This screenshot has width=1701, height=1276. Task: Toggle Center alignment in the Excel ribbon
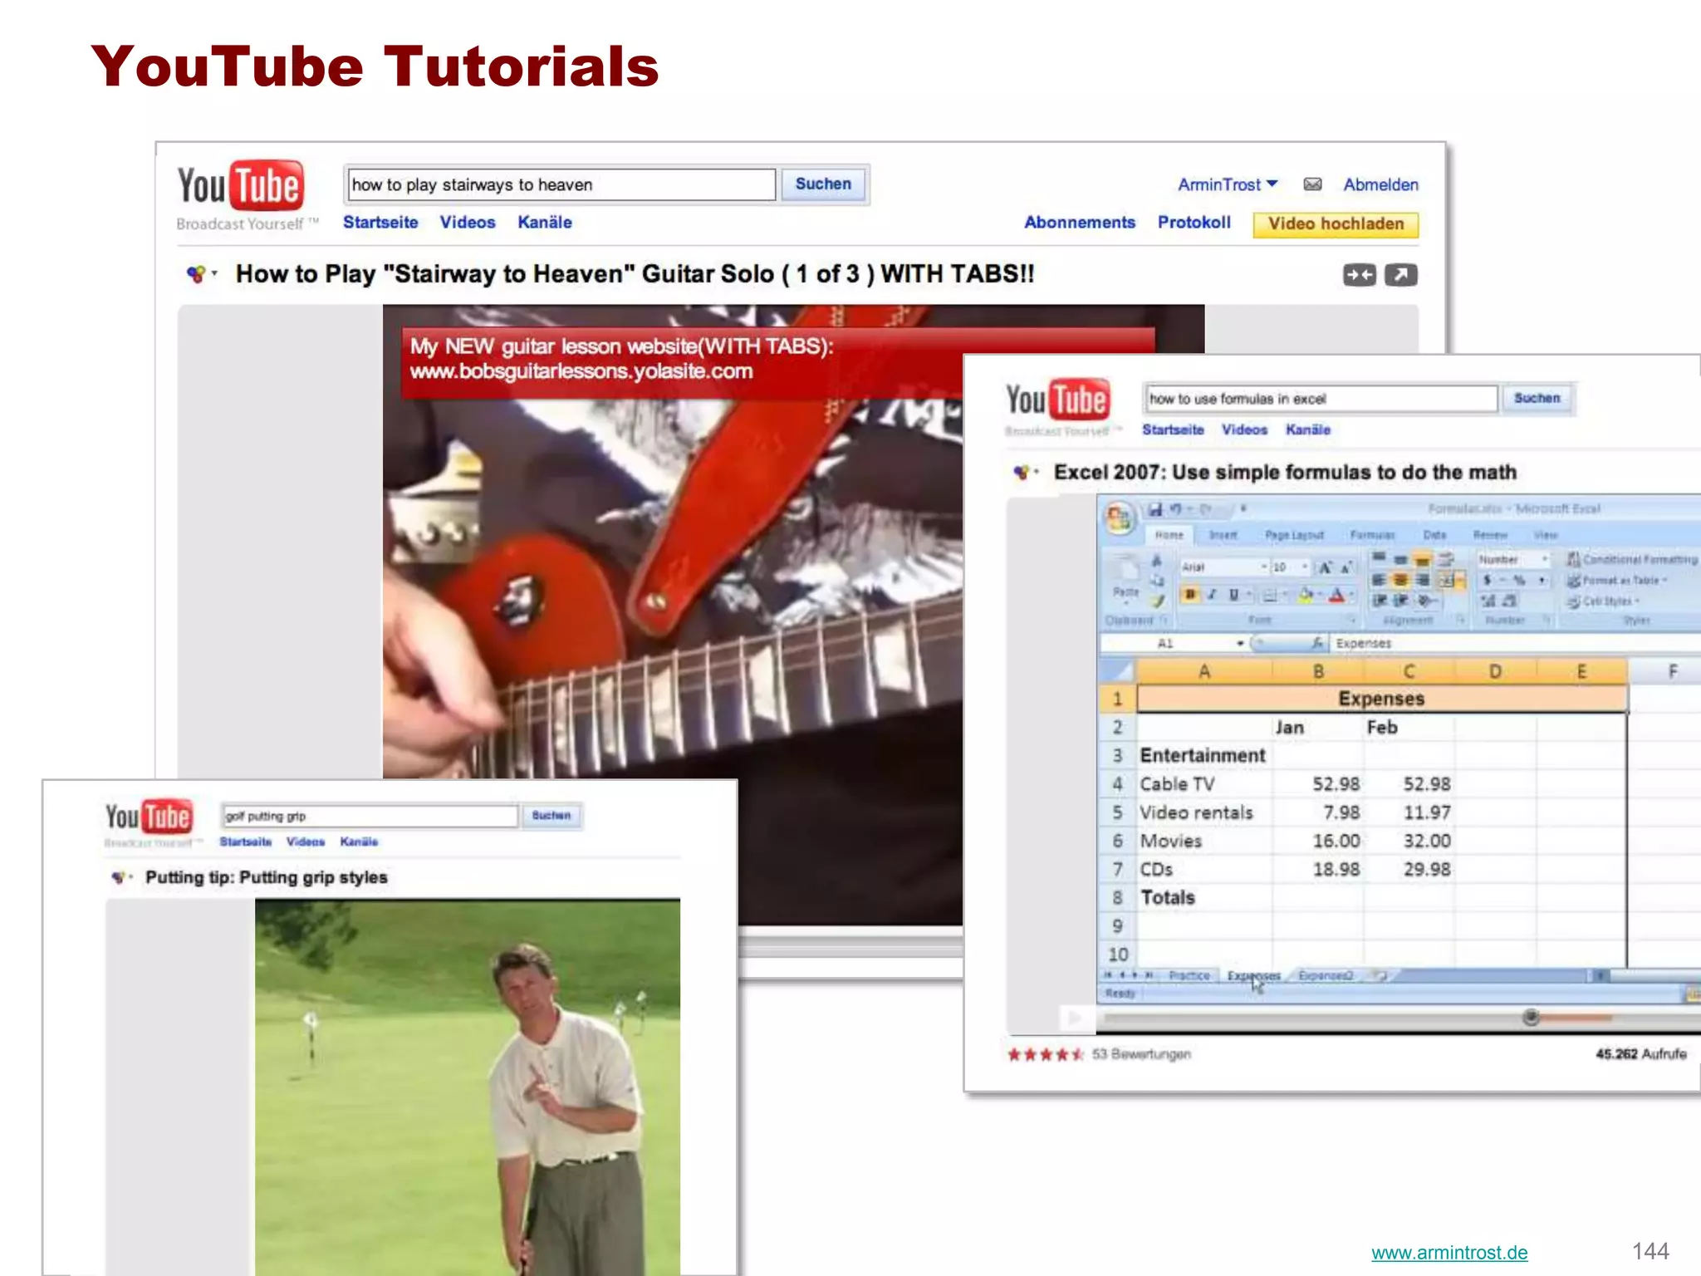pyautogui.click(x=1400, y=580)
